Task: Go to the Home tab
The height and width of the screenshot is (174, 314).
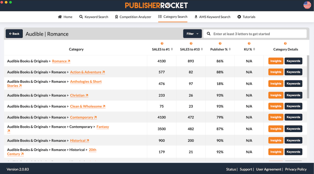Action: click(65, 17)
